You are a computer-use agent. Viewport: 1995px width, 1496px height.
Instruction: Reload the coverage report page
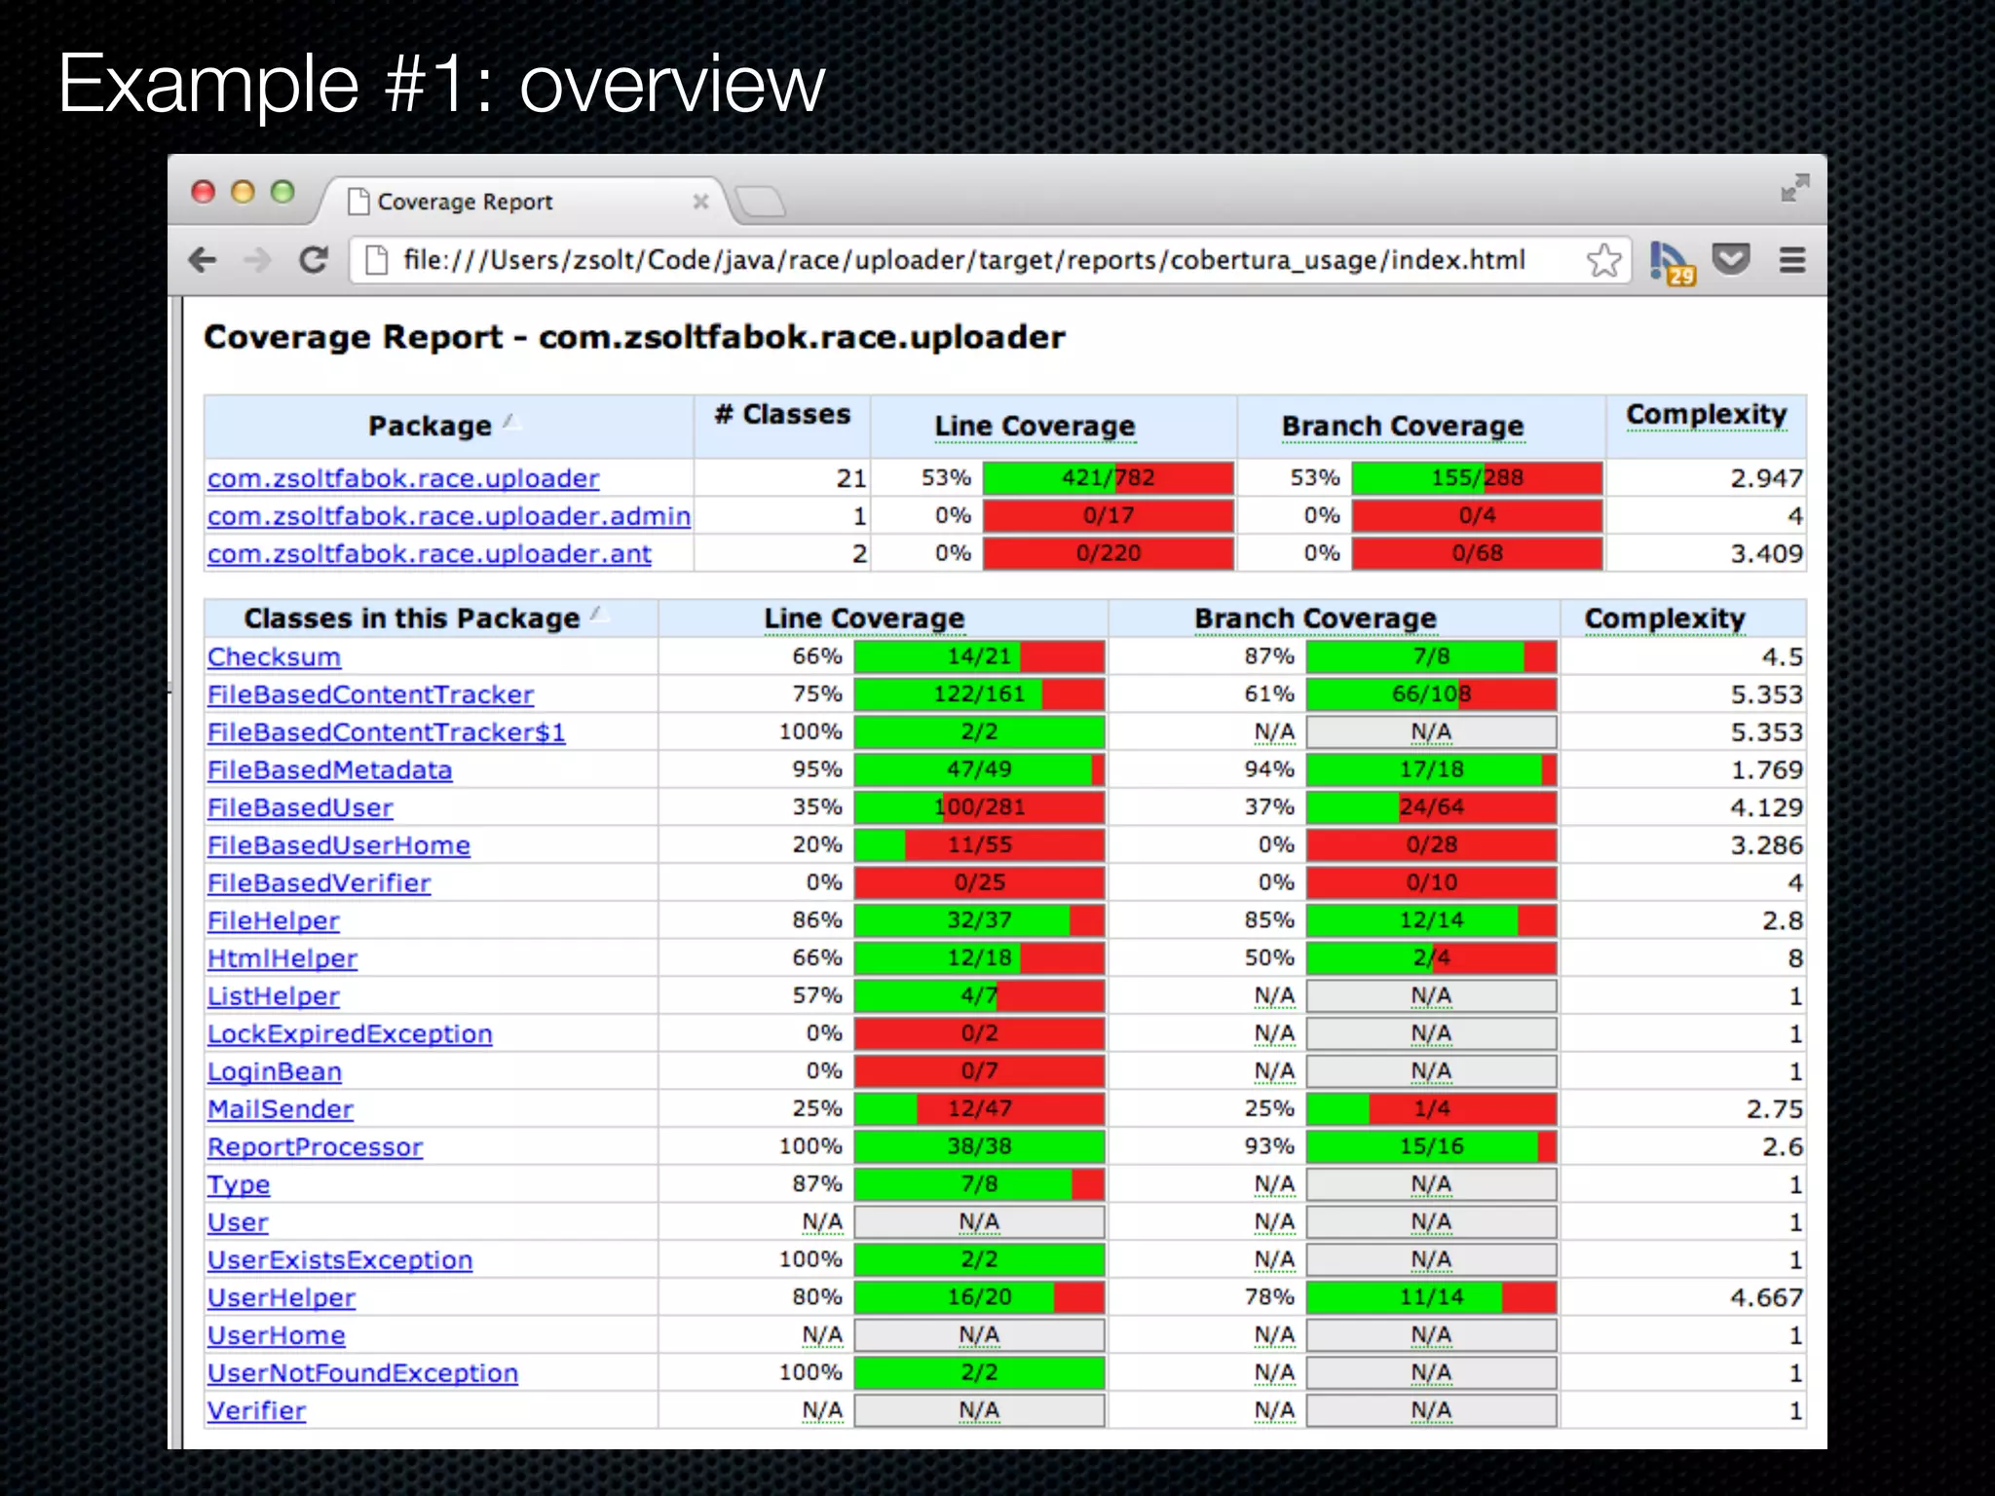click(x=313, y=260)
